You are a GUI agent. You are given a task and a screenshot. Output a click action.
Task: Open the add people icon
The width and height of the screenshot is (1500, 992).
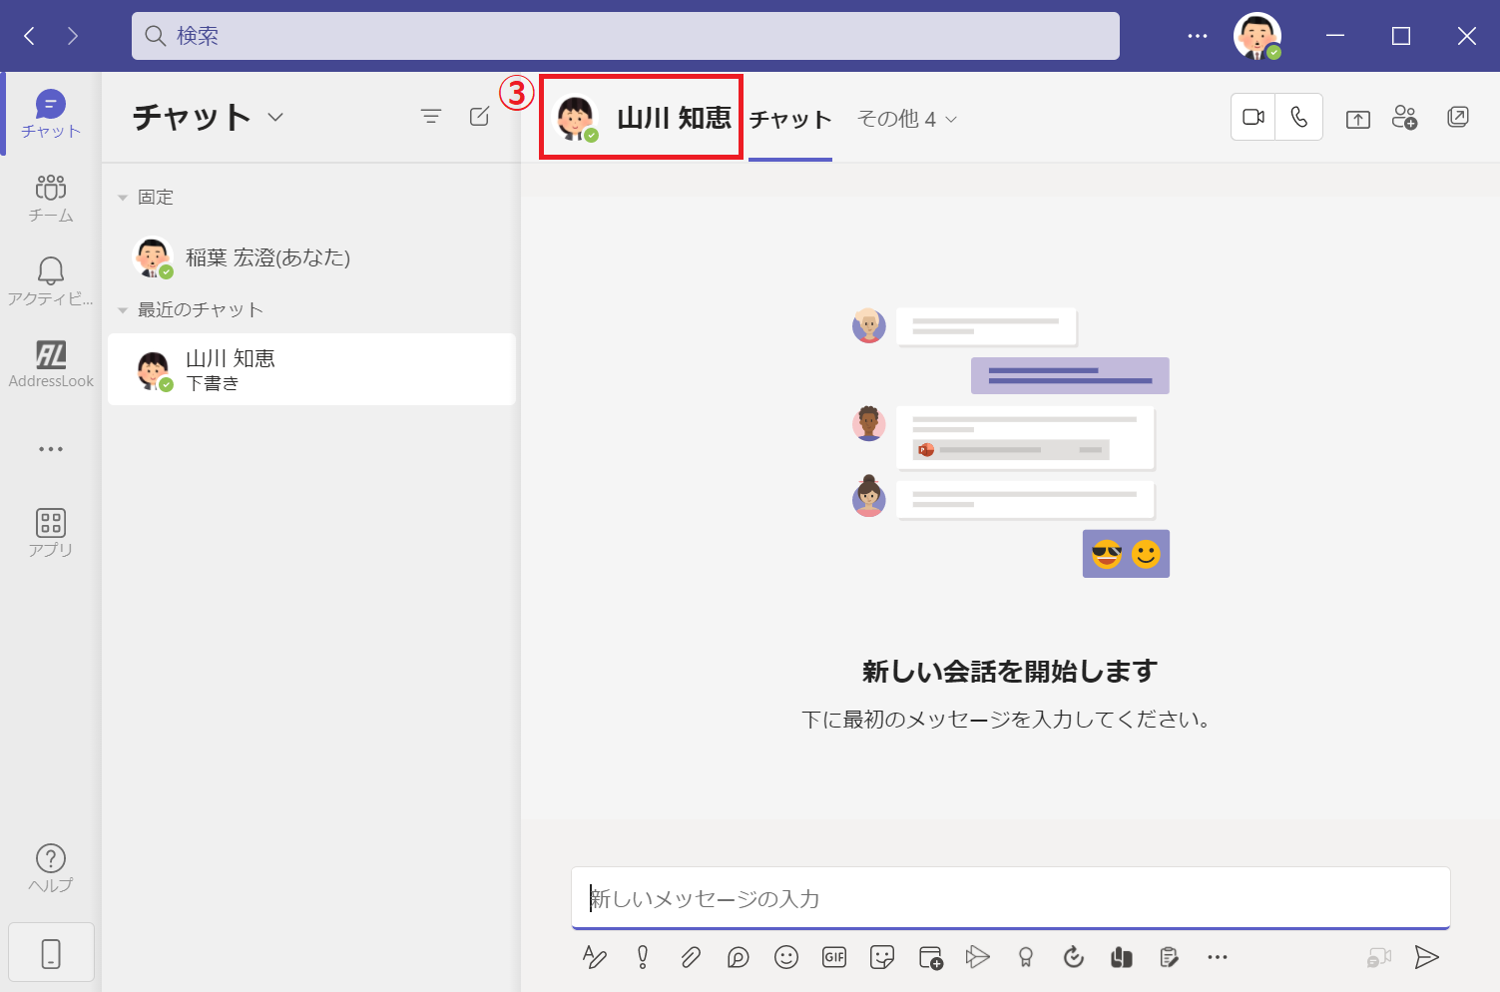pos(1406,117)
